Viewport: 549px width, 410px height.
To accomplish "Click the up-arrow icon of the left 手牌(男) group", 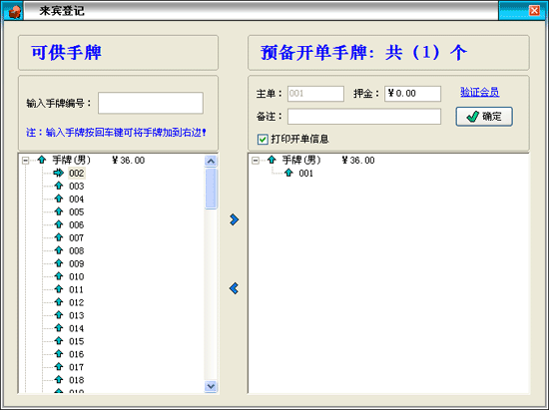I will 42,160.
